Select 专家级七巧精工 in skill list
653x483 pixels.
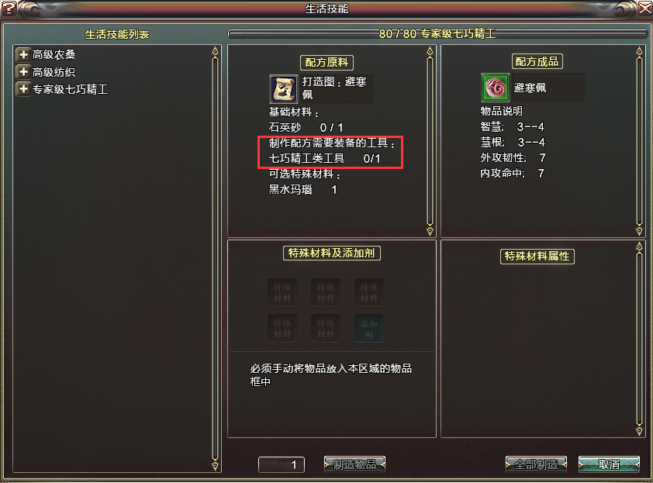click(70, 89)
